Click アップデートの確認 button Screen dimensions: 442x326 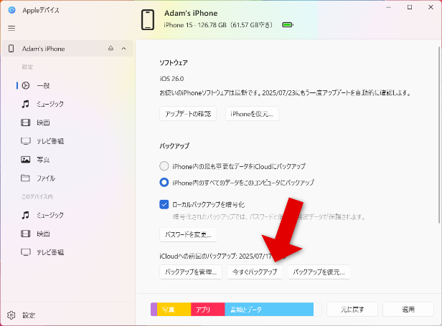[x=188, y=114]
